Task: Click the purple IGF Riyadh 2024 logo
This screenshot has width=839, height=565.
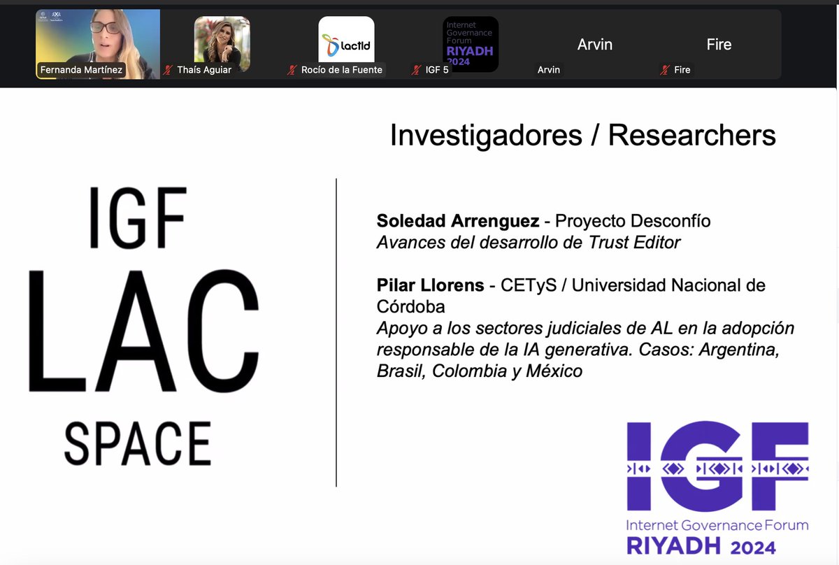Action: click(718, 487)
